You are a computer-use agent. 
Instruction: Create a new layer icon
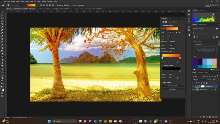pos(213,117)
